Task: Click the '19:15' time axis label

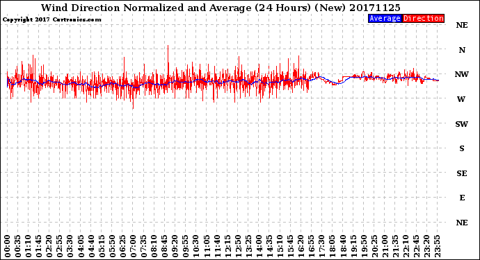Action: click(x=353, y=246)
